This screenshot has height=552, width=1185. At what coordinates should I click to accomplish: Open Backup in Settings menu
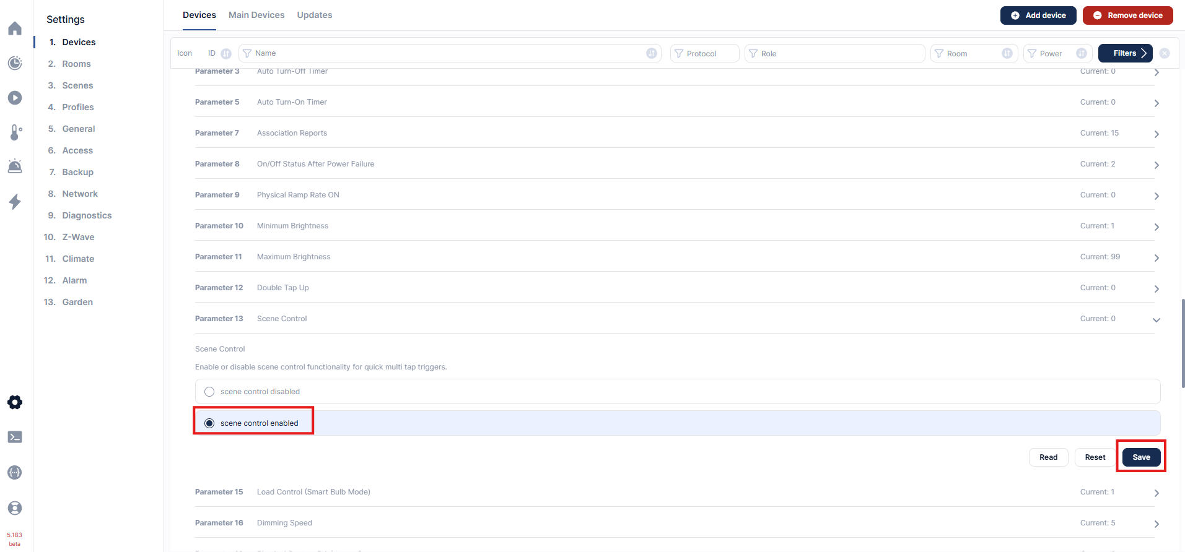pyautogui.click(x=77, y=172)
